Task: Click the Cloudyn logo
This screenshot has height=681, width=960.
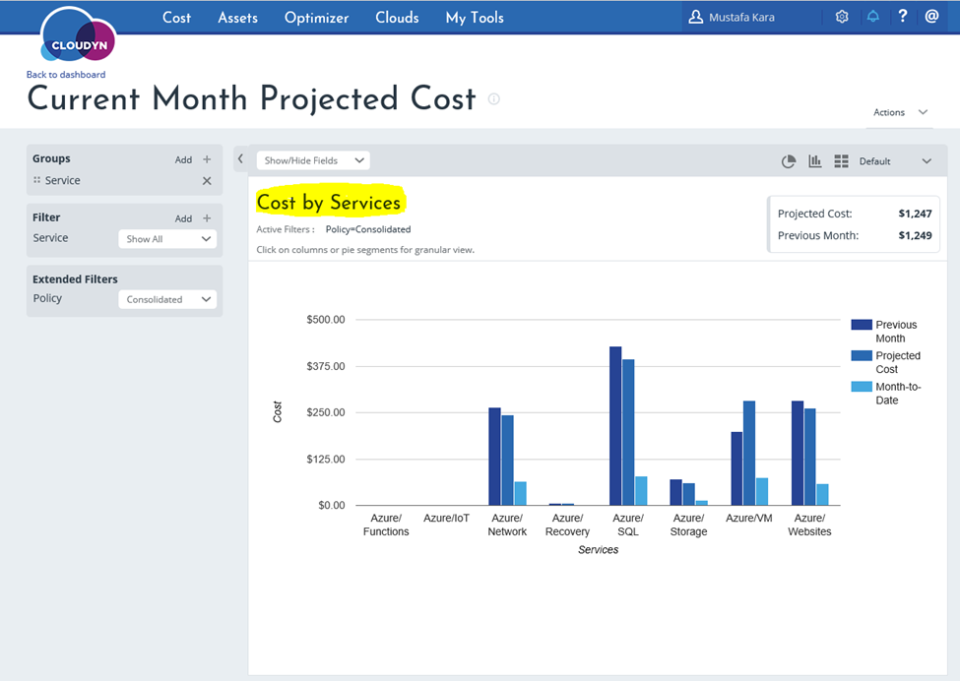Action: click(78, 35)
